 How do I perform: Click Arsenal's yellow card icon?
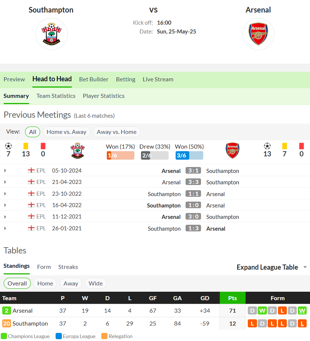284,146
